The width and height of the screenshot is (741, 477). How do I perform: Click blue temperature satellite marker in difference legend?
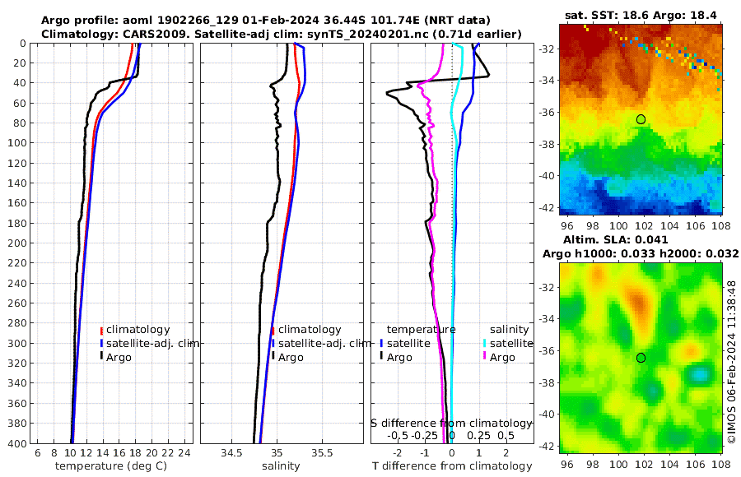pos(381,343)
